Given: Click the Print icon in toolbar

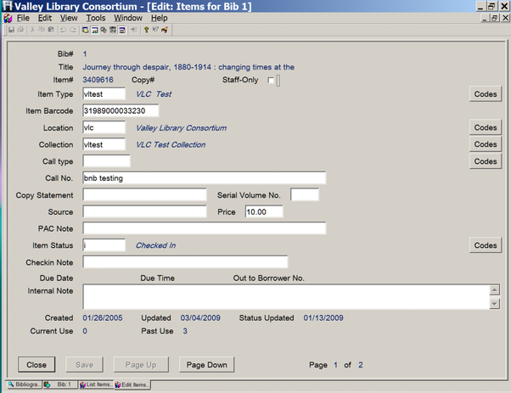Looking at the screenshot, I should [21, 30].
